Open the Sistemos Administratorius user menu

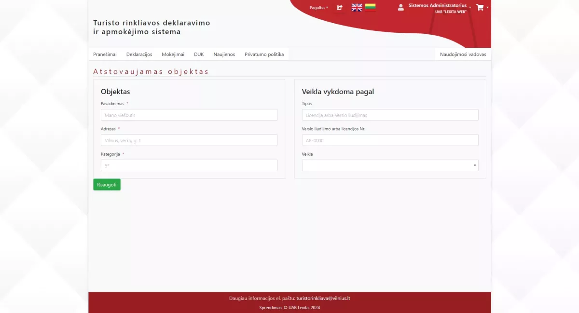point(438,6)
